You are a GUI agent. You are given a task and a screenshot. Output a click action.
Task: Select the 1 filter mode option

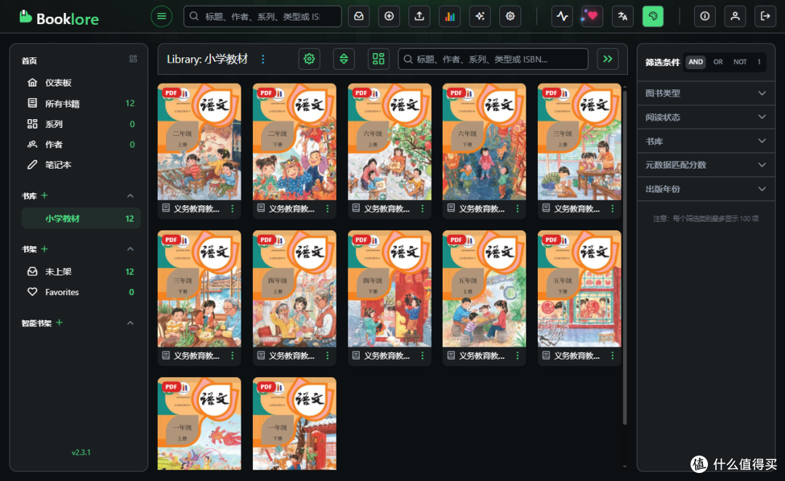pyautogui.click(x=759, y=62)
